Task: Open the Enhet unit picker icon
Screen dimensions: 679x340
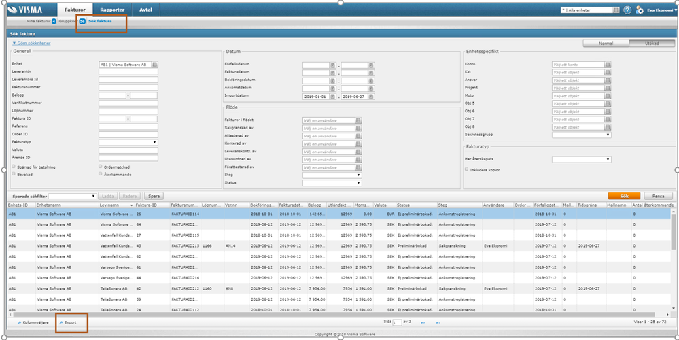Action: click(155, 65)
